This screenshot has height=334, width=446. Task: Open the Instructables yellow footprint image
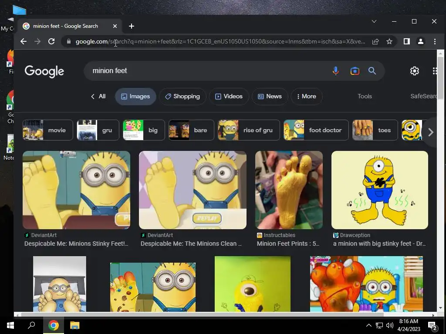pyautogui.click(x=289, y=190)
